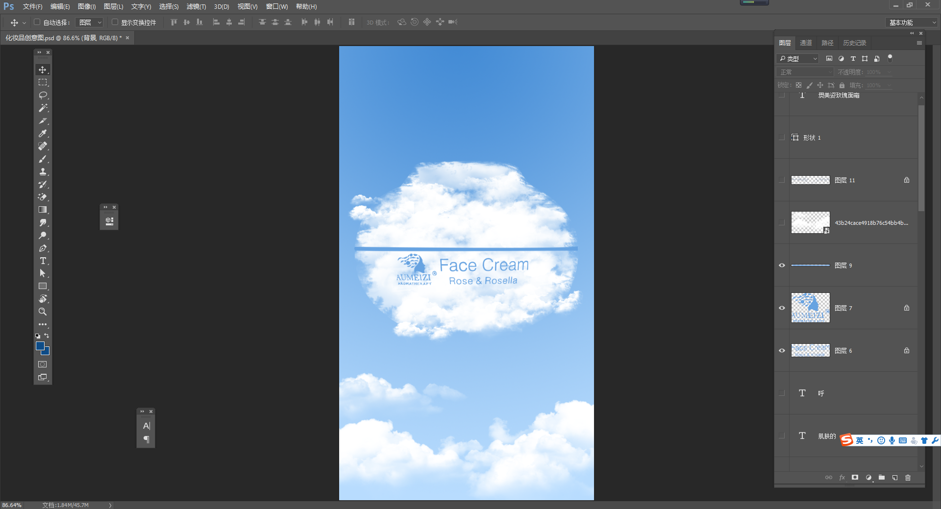Open the 滤镜(T) menu
This screenshot has width=941, height=509.
196,7
